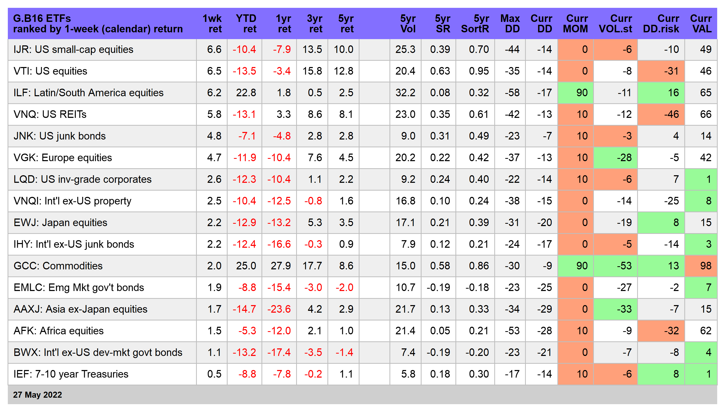Click ILF 5yr Vol value 32.2

coord(405,93)
